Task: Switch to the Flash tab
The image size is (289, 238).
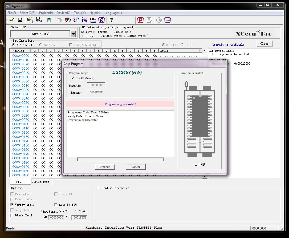Action: click(20, 182)
